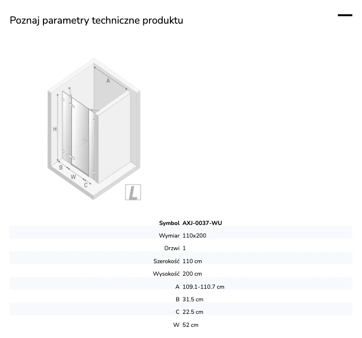
Task: Select the Szerokość 110 cm value
Action: pos(192,261)
